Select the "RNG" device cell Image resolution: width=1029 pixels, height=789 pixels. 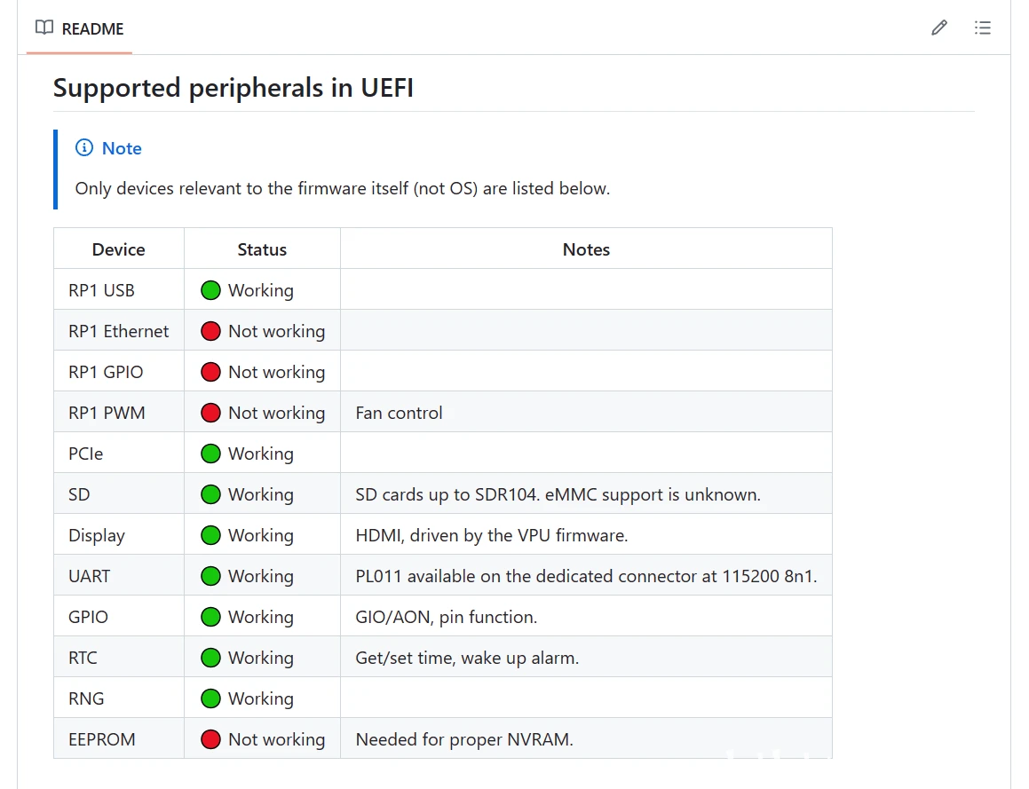[x=119, y=698]
